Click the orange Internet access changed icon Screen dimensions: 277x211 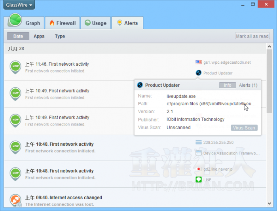click(x=15, y=200)
